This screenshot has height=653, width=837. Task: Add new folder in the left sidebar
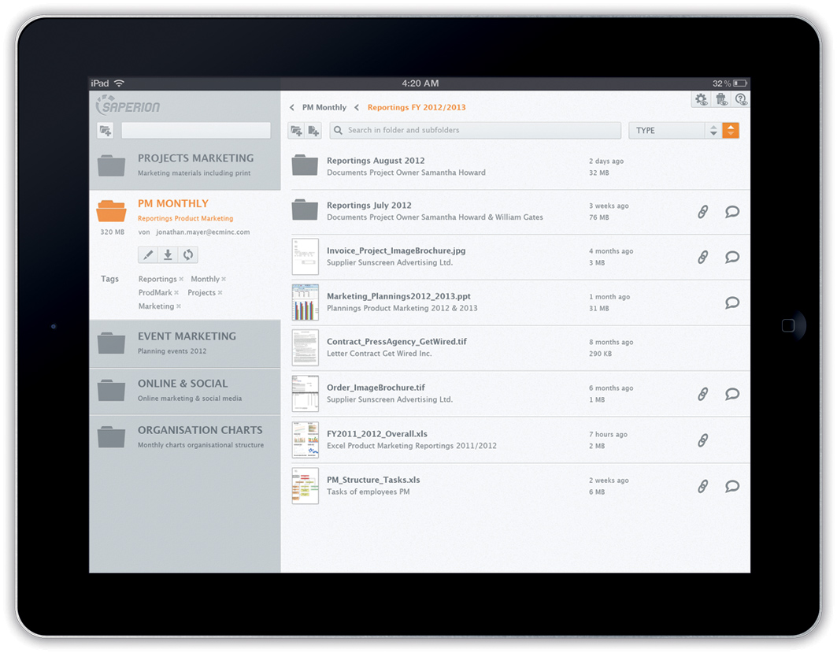[105, 131]
